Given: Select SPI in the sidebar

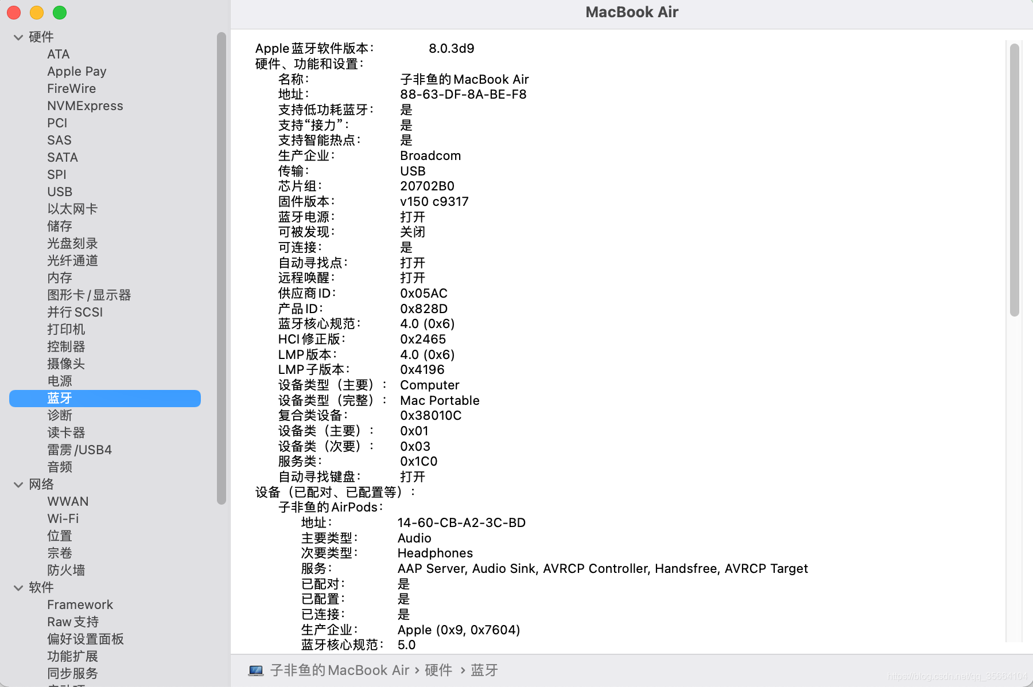Looking at the screenshot, I should coord(57,175).
